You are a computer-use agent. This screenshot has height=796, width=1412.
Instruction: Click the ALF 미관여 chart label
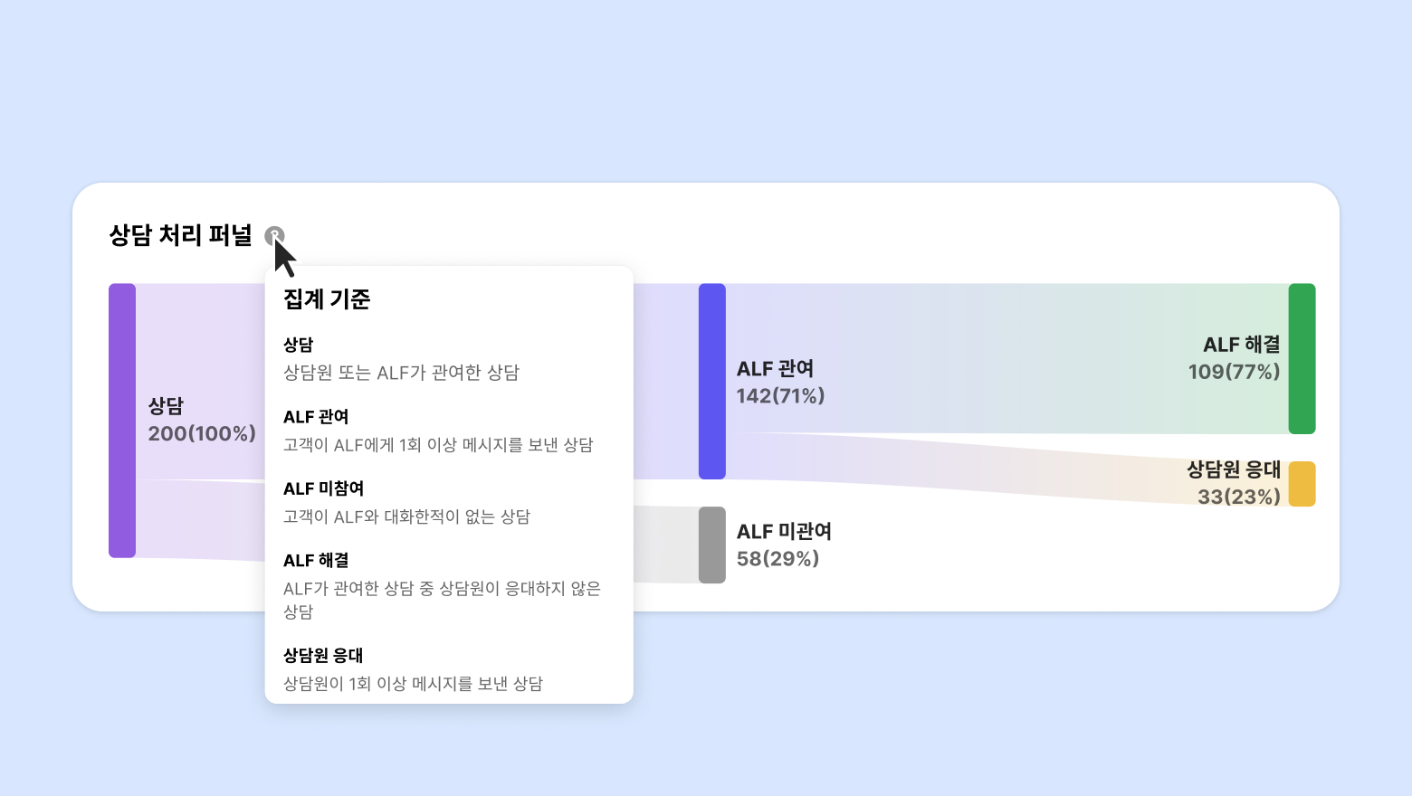tap(784, 532)
